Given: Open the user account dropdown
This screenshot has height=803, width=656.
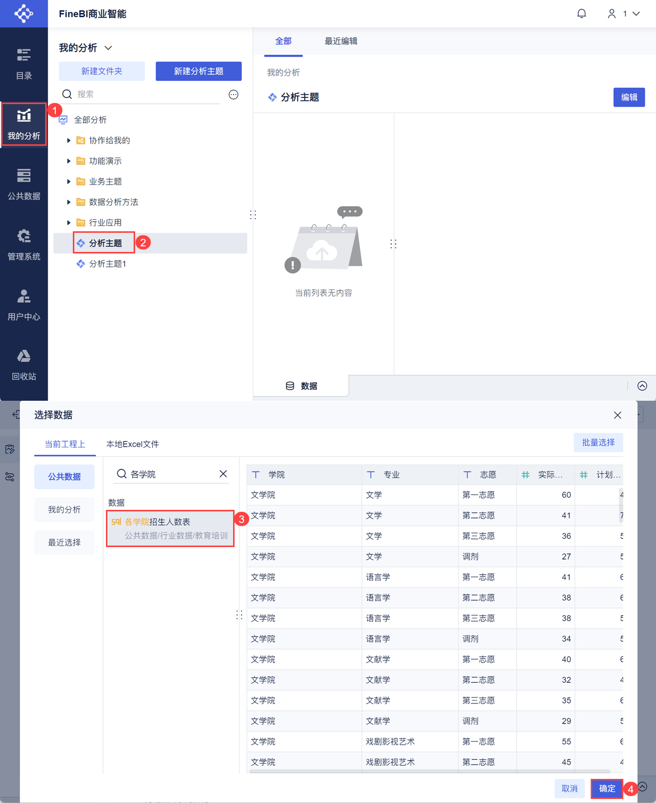Looking at the screenshot, I should 624,14.
